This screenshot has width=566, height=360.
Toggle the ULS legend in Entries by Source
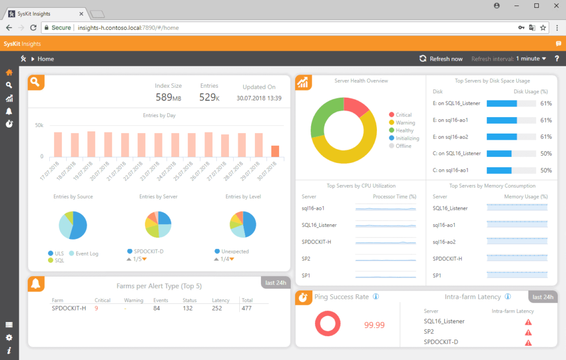pos(56,253)
